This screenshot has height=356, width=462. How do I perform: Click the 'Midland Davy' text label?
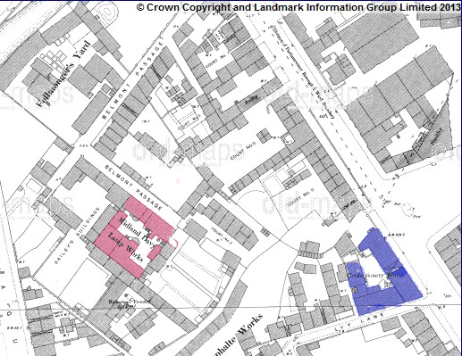pos(136,233)
